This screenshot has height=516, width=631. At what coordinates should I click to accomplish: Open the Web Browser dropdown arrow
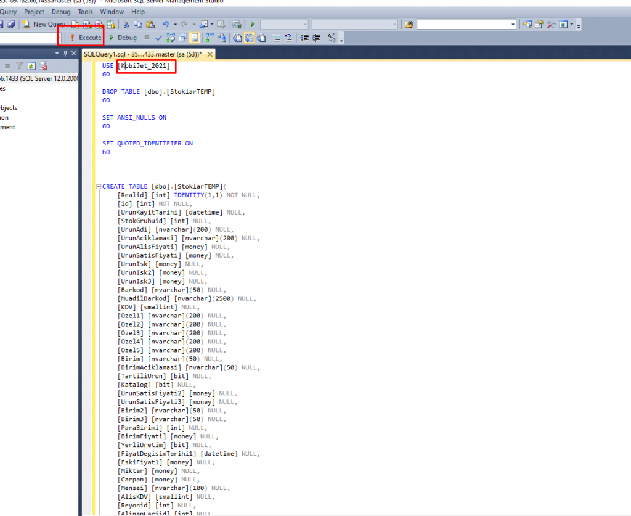[x=571, y=24]
